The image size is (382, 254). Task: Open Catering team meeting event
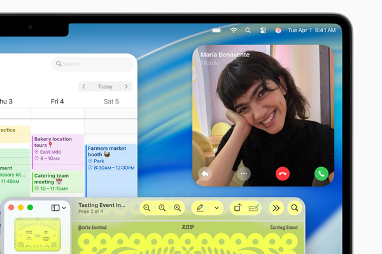click(58, 182)
